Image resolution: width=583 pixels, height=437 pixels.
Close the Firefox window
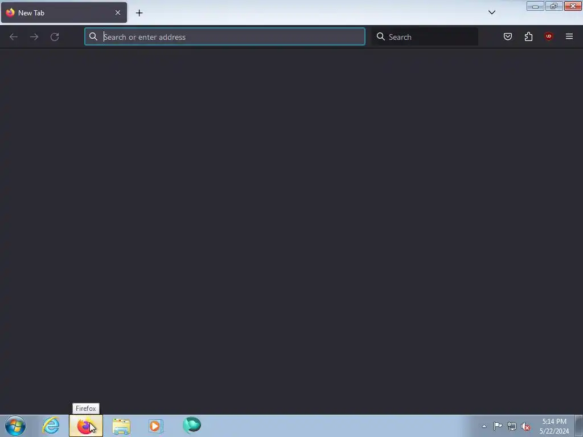[x=573, y=6]
